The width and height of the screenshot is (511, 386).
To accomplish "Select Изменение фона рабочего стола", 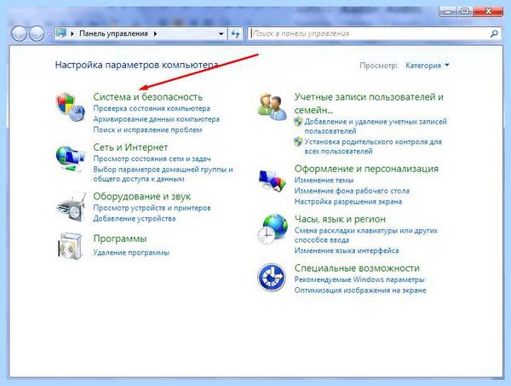I will click(x=352, y=191).
